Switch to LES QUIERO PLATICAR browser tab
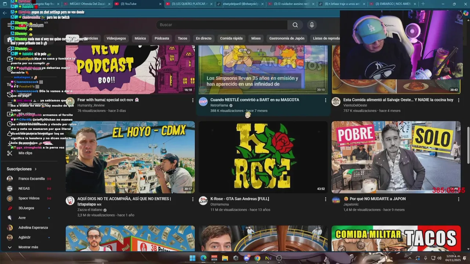This screenshot has height=264, width=470. coord(189,4)
